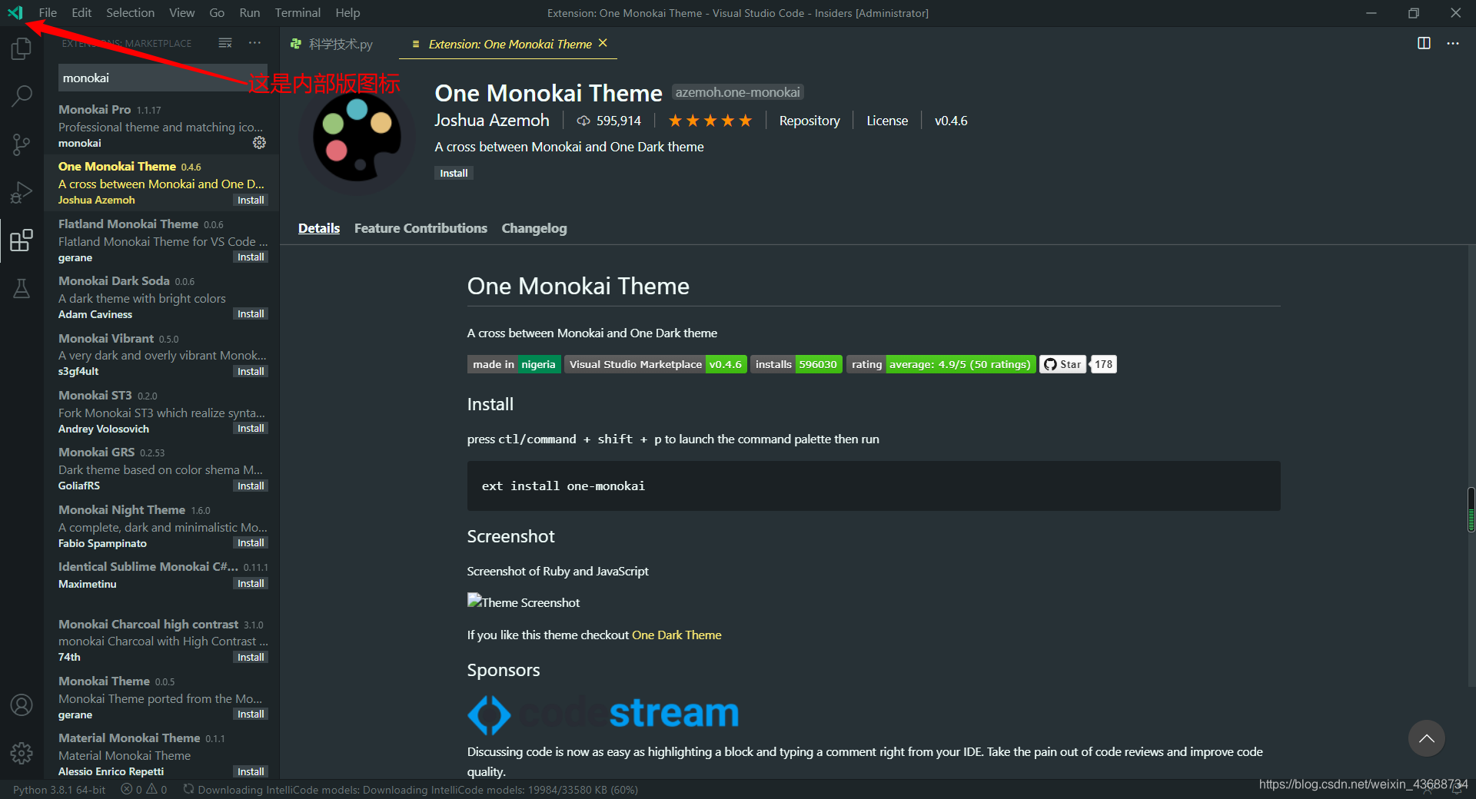
Task: Install One Monokai Theme from header
Action: 454,173
